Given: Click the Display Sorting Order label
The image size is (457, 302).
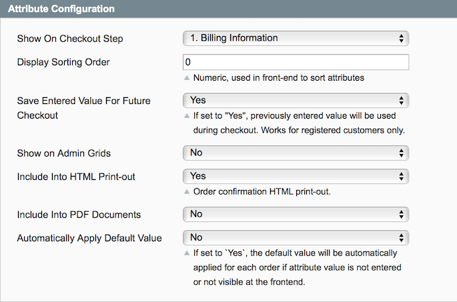Looking at the screenshot, I should pos(63,62).
